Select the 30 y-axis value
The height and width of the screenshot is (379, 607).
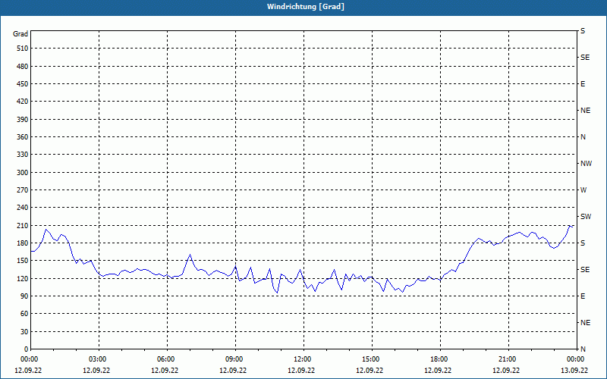pyautogui.click(x=24, y=331)
